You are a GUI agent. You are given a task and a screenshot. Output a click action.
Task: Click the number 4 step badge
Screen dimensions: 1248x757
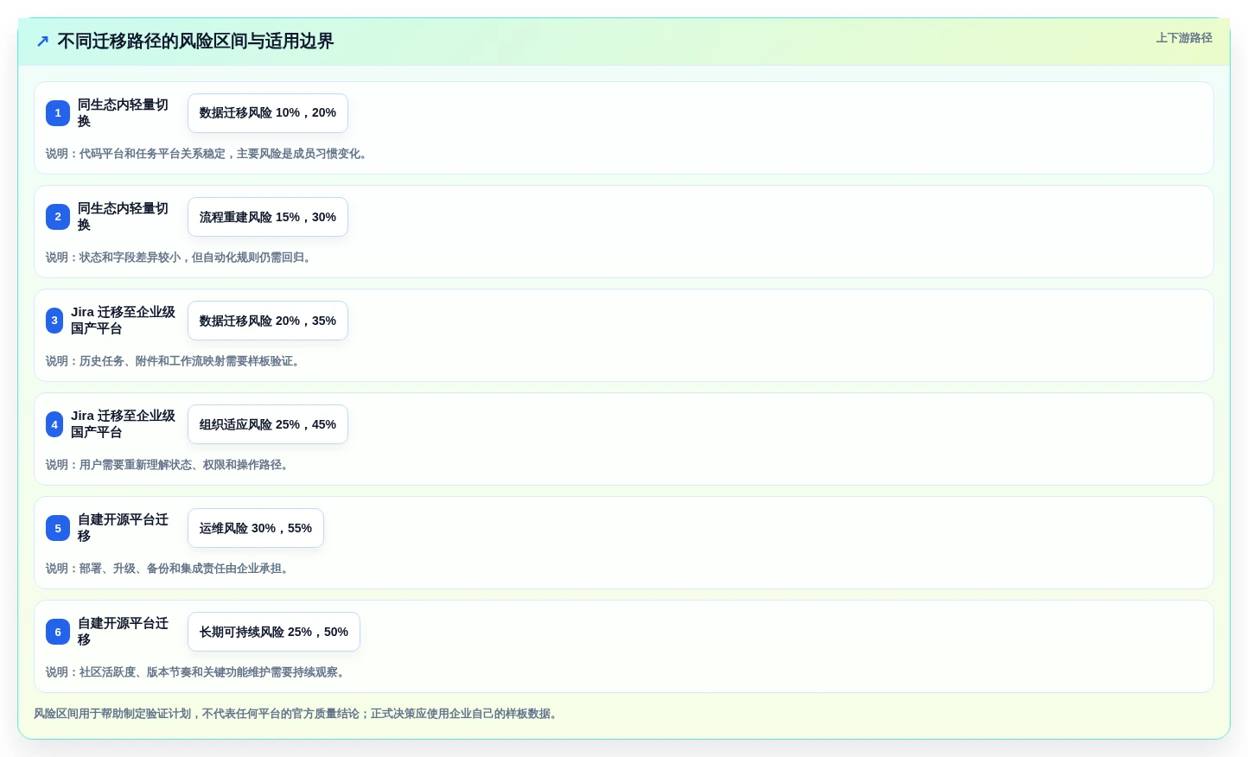coord(54,424)
